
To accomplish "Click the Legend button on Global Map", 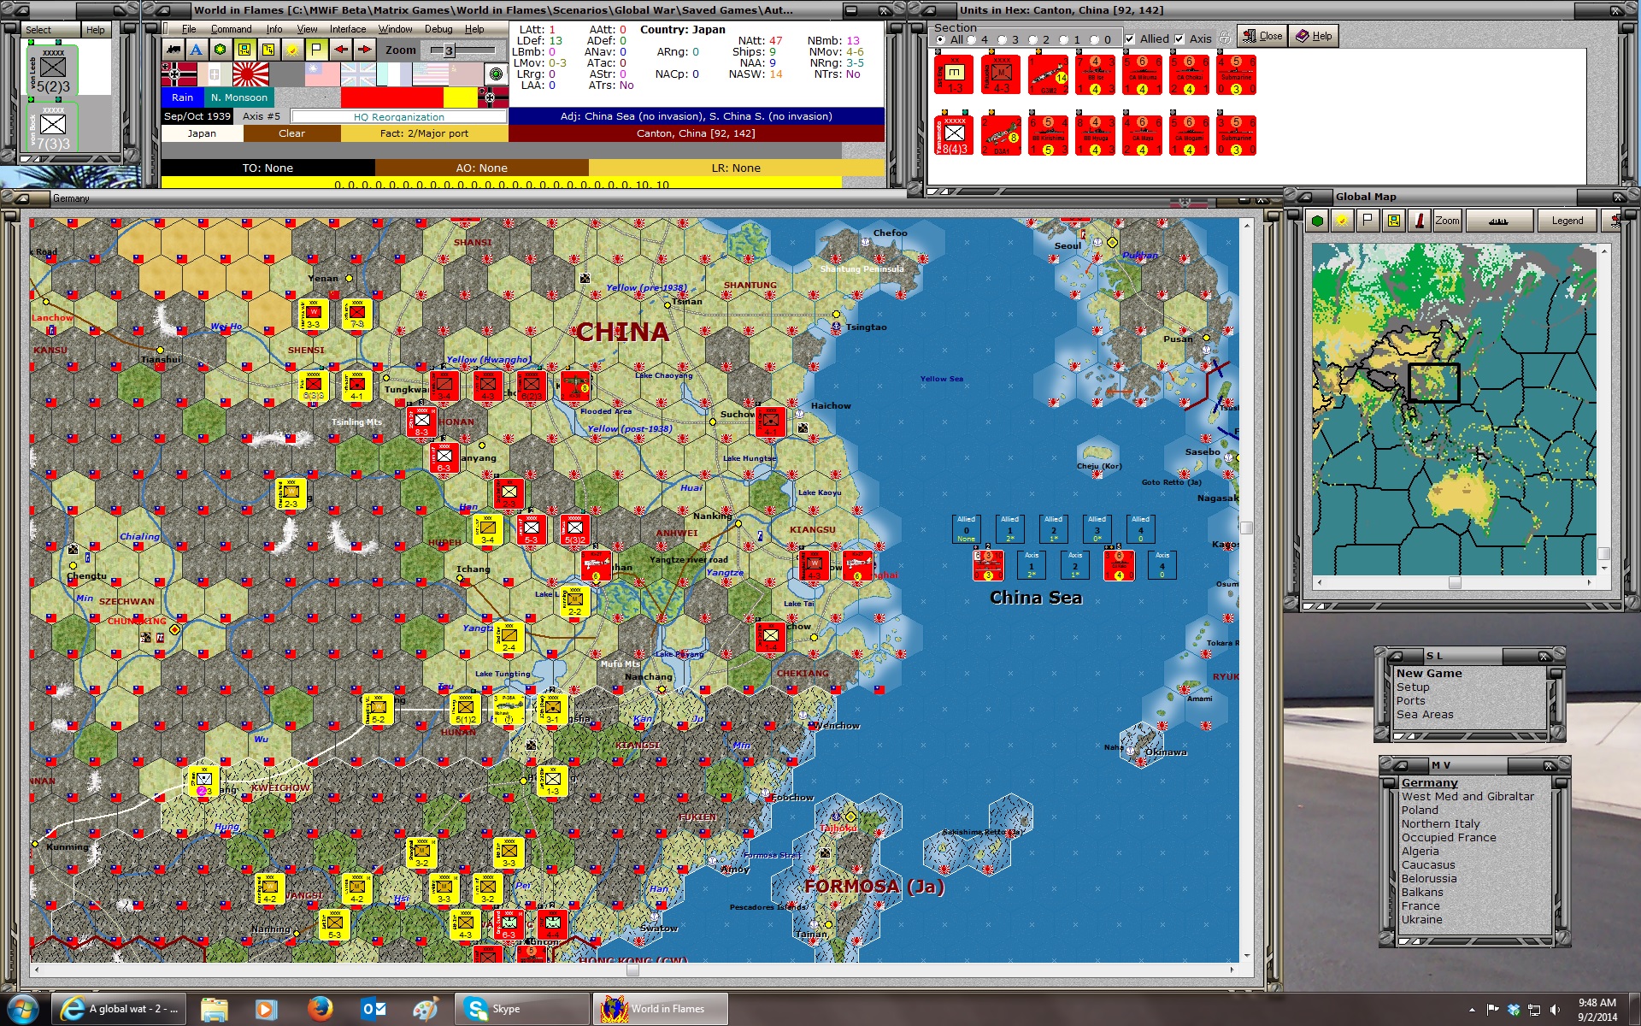I will pyautogui.click(x=1567, y=221).
